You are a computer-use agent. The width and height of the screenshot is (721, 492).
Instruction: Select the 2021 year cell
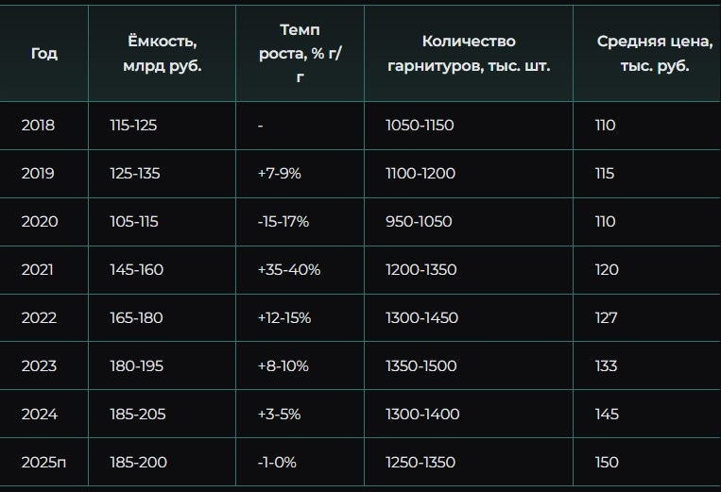[38, 270]
